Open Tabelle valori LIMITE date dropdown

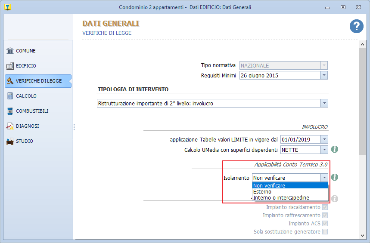pos(324,140)
